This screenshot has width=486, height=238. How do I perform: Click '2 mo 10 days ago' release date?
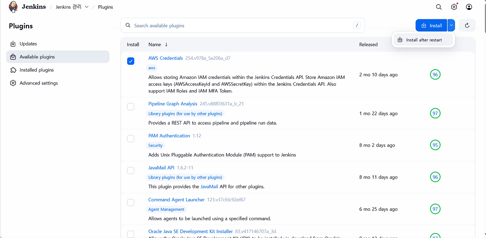click(378, 75)
